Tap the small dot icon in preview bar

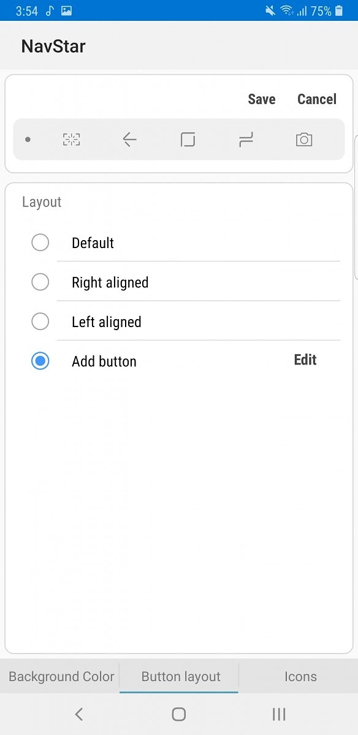point(28,140)
